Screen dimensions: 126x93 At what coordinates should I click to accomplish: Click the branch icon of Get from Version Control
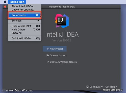(x=48, y=62)
